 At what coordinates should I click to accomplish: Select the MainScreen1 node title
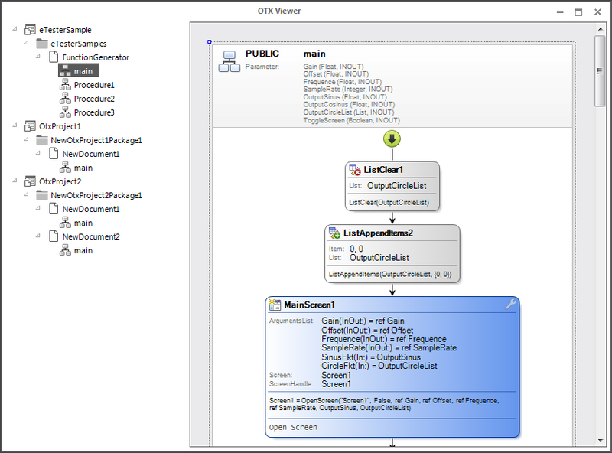pos(309,305)
